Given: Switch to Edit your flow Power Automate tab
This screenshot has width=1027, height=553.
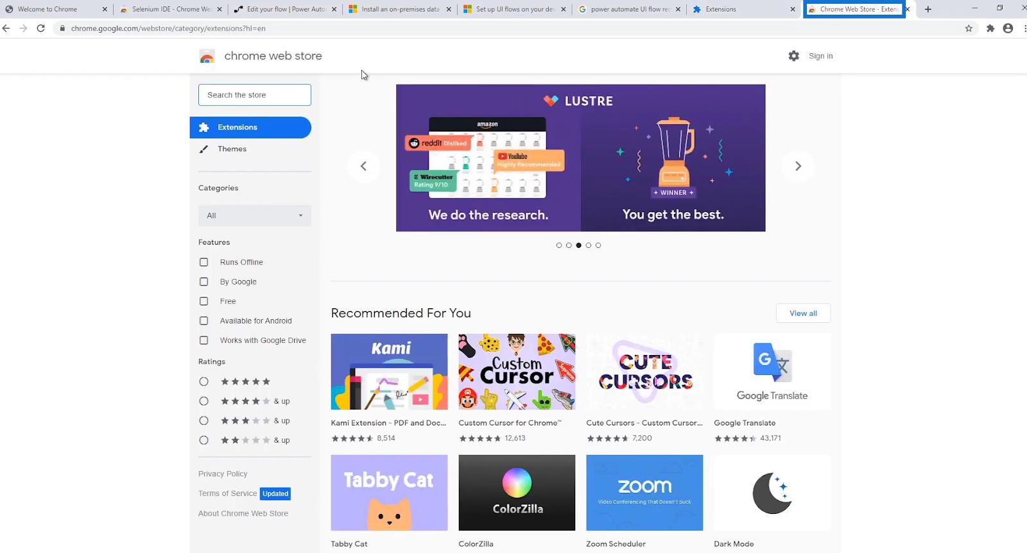Looking at the screenshot, I should pos(286,9).
